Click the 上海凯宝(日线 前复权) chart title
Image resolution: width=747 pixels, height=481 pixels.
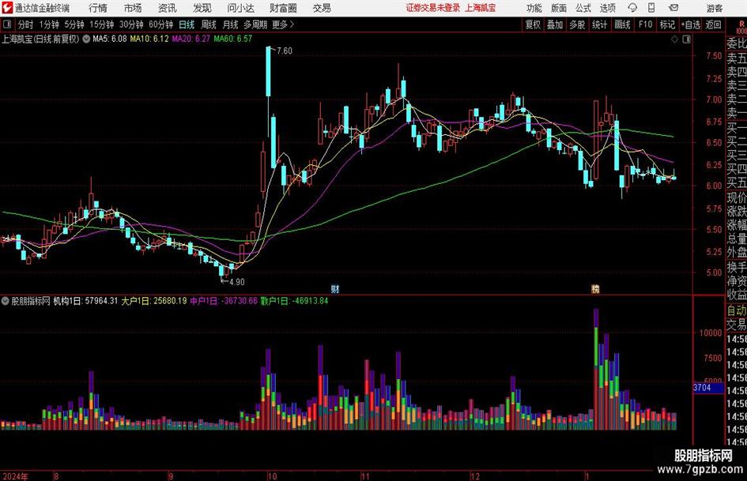tap(40, 39)
